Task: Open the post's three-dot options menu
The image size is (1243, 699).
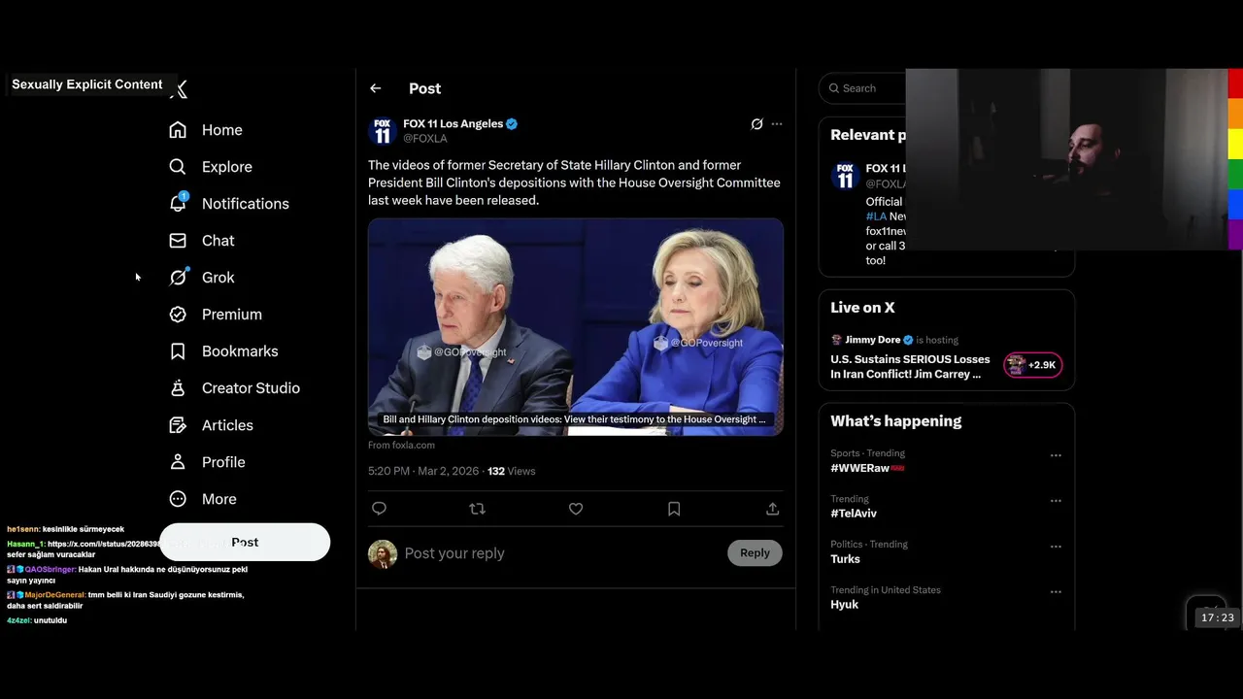Action: pos(776,124)
